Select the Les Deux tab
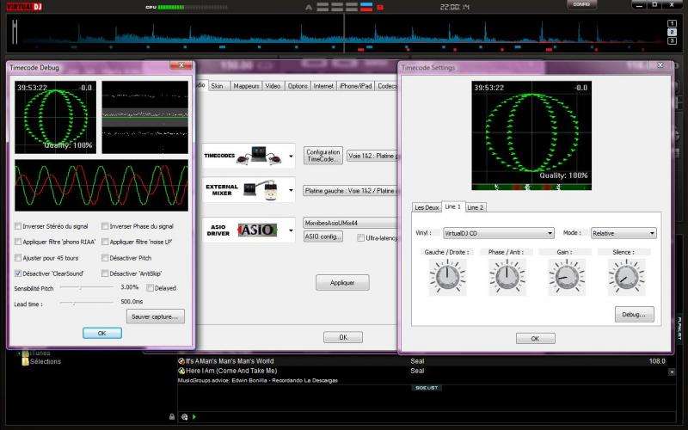 pos(427,207)
